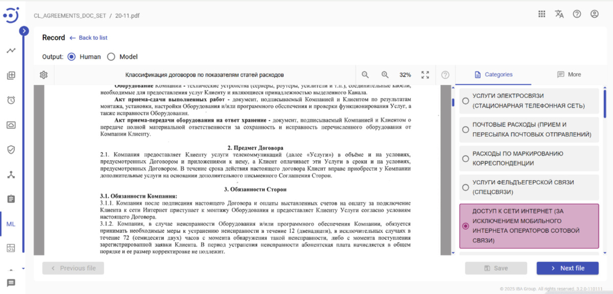Open the hierarchy network sidebar icon
The width and height of the screenshot is (613, 294).
point(11,174)
